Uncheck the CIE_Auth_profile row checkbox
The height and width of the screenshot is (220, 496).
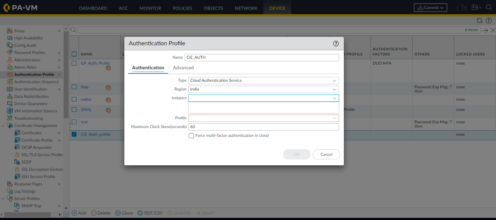coord(74,134)
